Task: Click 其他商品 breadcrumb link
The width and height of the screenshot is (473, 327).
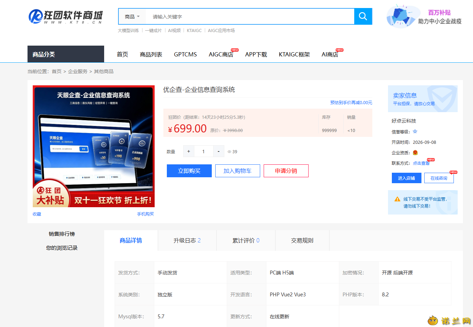Action: (x=103, y=71)
